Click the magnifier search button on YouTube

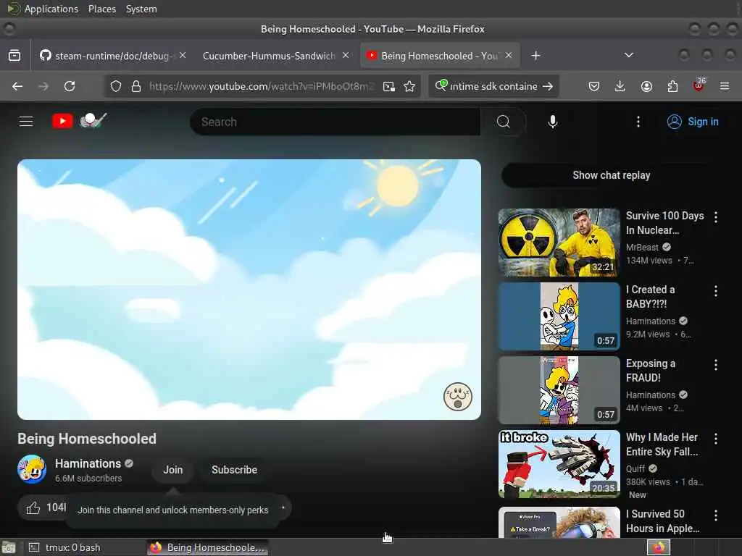(x=504, y=122)
